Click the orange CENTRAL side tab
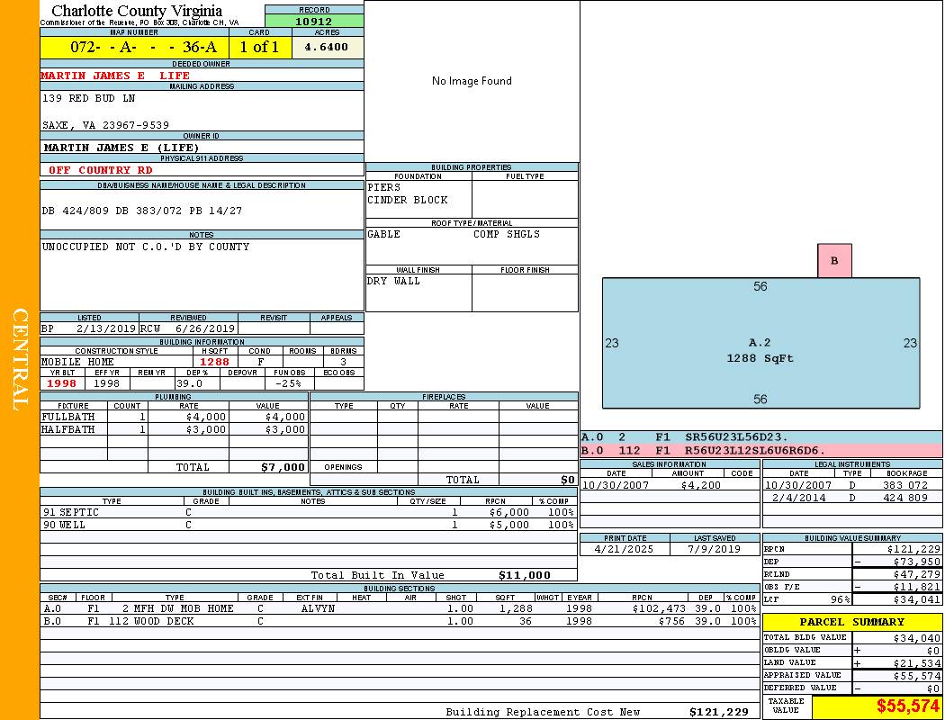Screen dimensions: 945x720 coord(20,360)
